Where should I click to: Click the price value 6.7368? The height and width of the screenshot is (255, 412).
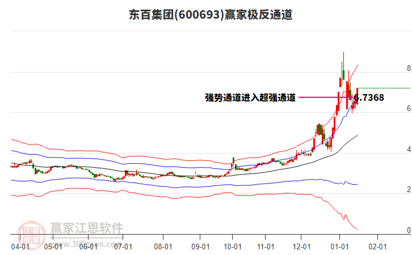click(369, 97)
